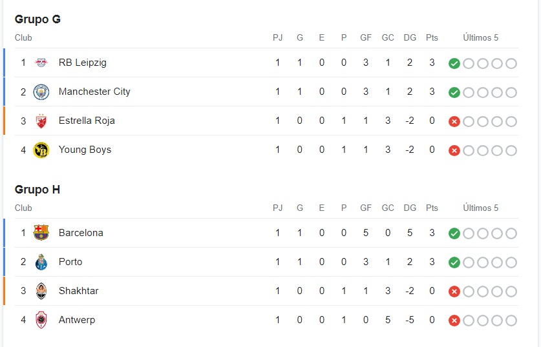This screenshot has width=541, height=347.
Task: Click the Manchester City crest
Action: pos(41,92)
